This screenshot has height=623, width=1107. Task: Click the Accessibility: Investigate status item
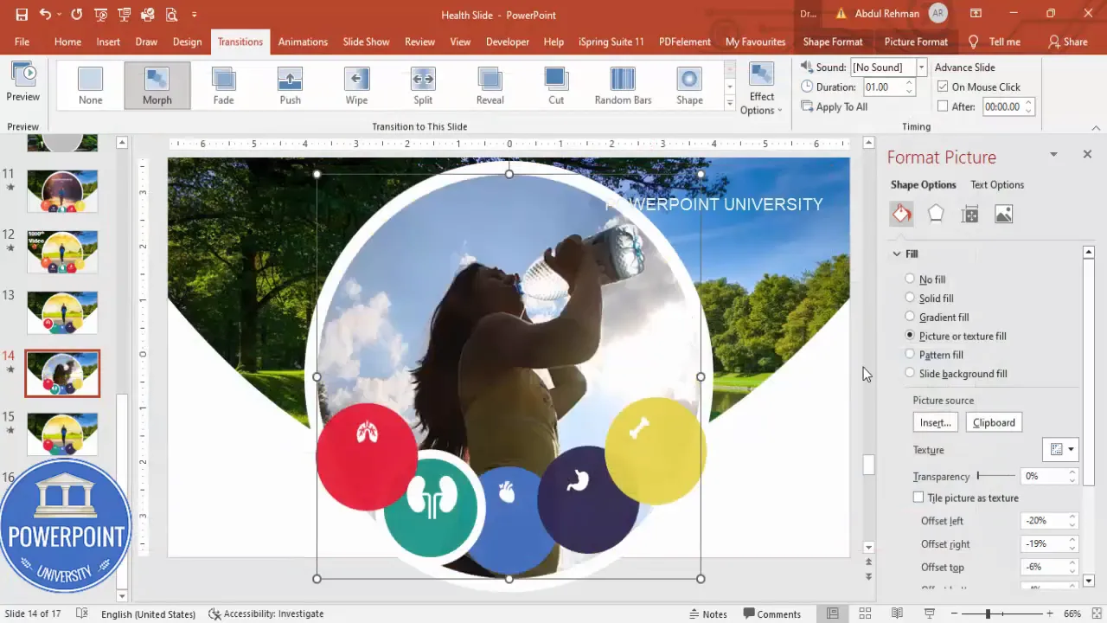pos(266,613)
